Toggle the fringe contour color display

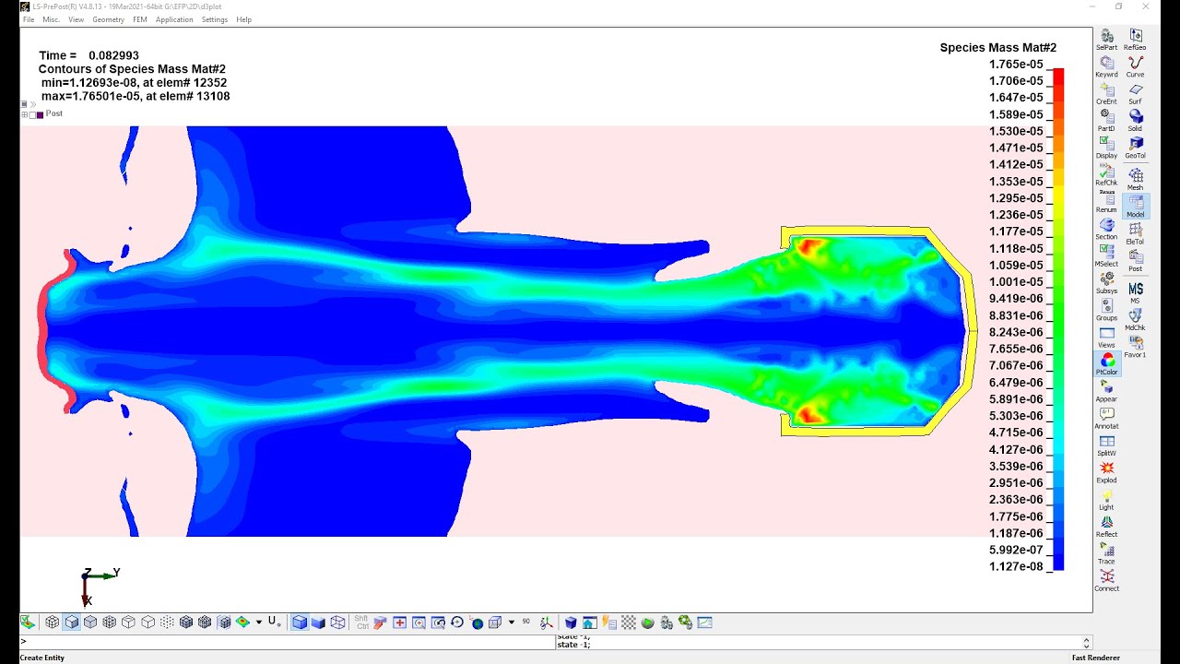click(x=242, y=622)
